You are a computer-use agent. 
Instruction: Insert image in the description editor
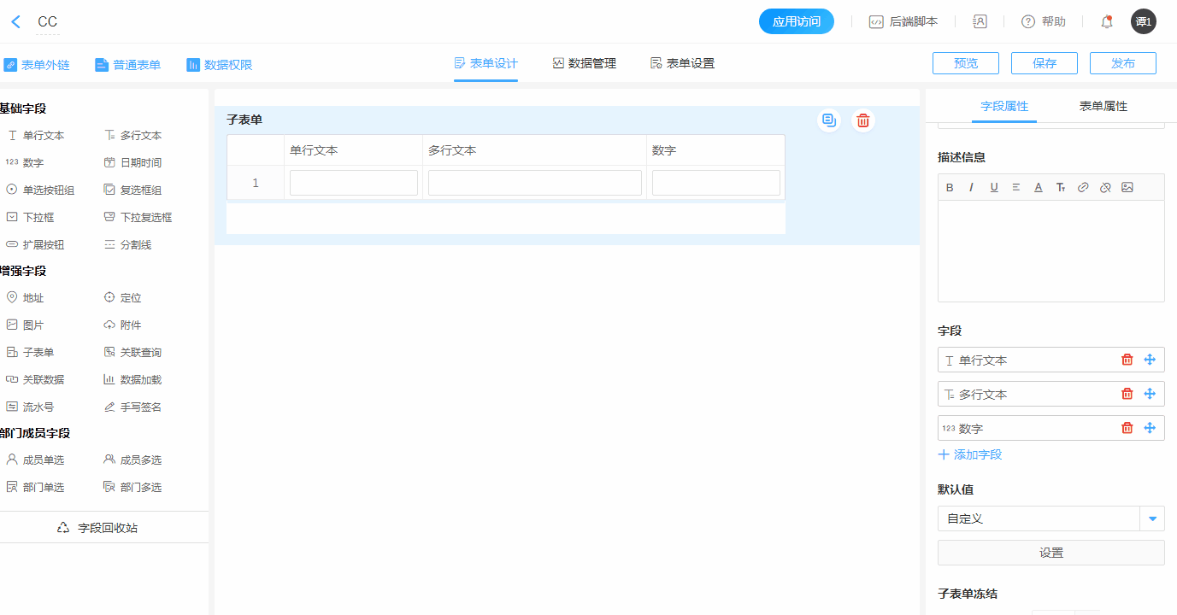(x=1127, y=187)
